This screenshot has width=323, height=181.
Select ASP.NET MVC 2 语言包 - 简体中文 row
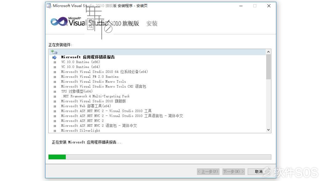(99, 126)
